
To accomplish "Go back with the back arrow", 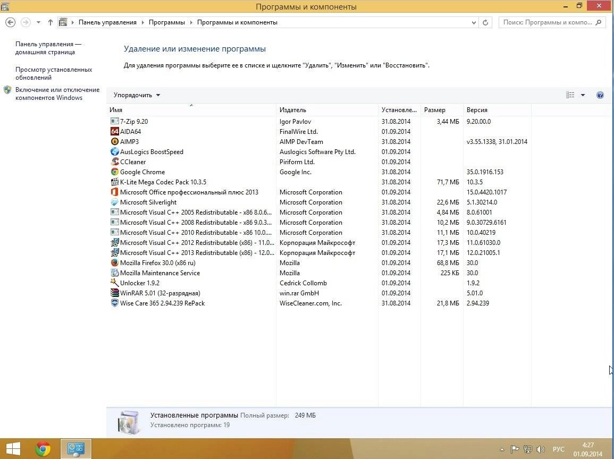I will point(11,22).
